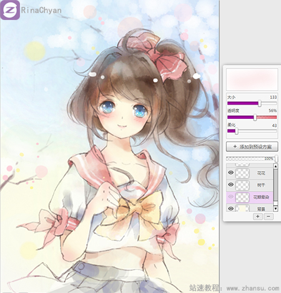Click the layer list vertical scrollbar thumb
Viewport: 281px width, 293px height.
pos(275,185)
